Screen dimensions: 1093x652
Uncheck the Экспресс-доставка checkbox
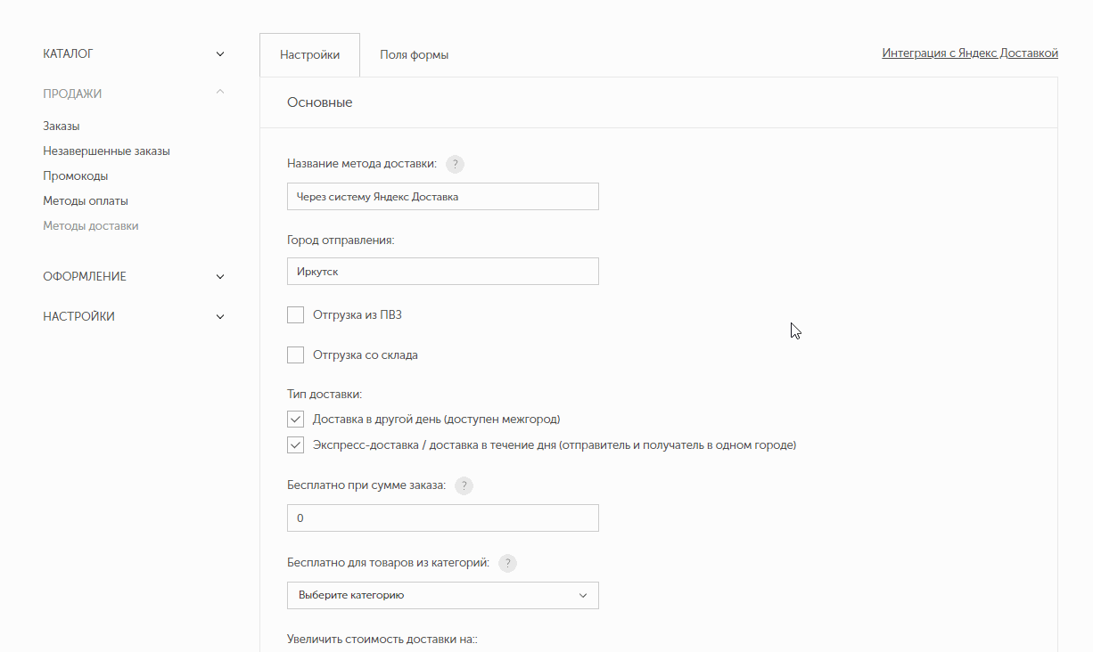296,445
